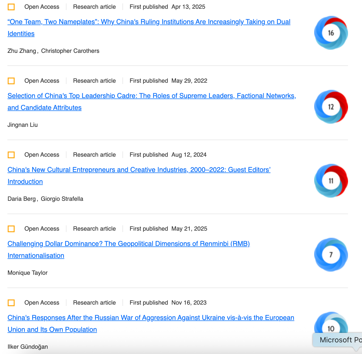Check the box for China's New Cultural Entrepreneurs article
Screen dimensions: 362x354
[x=11, y=155]
